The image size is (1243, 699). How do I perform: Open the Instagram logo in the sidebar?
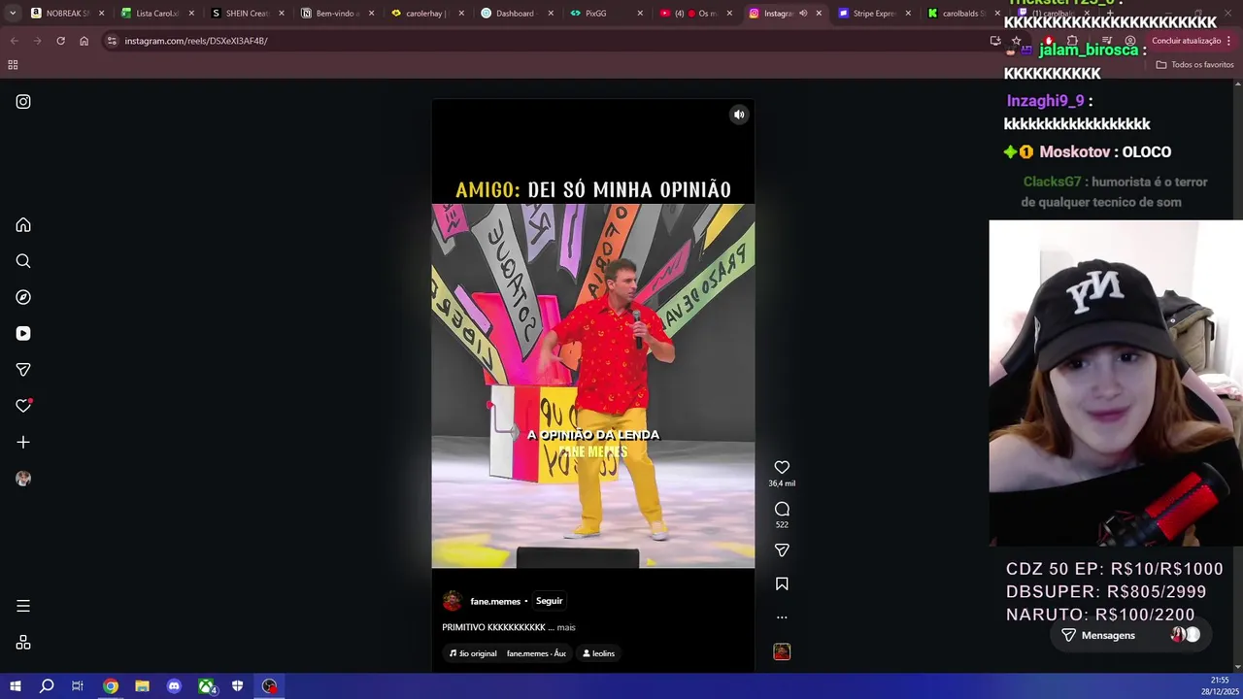pos(23,102)
